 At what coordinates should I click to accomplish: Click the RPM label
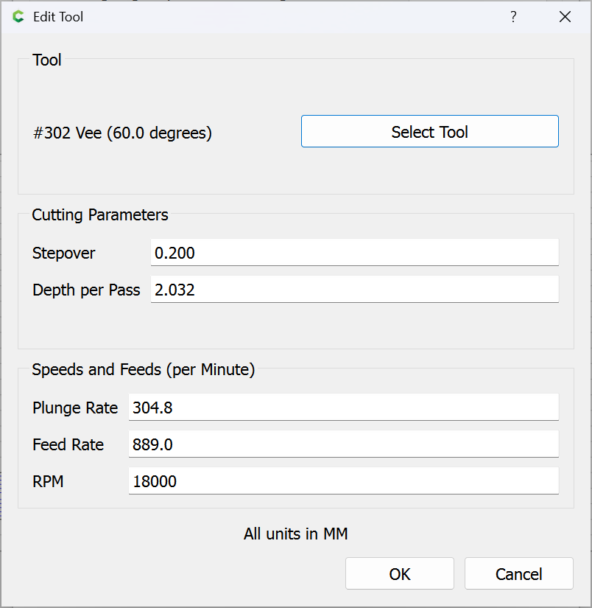tap(48, 482)
